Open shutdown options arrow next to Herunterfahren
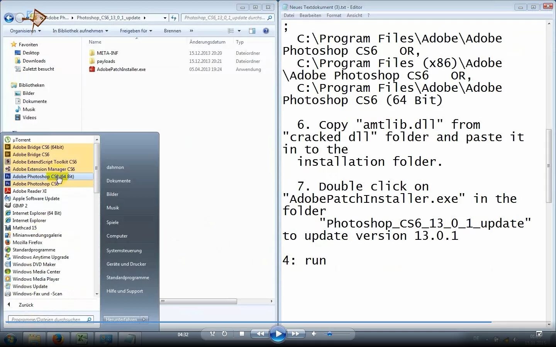The width and height of the screenshot is (556, 347). [144, 319]
